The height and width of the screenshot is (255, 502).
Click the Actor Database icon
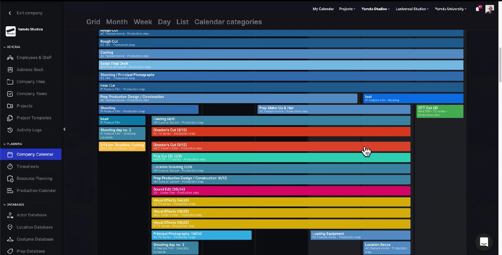coord(10,215)
